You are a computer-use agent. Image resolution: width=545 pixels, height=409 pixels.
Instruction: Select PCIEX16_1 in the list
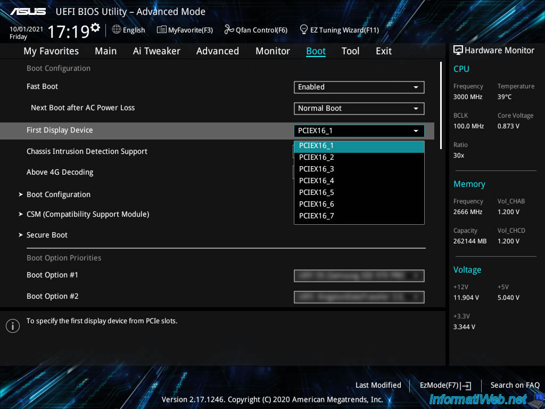coord(359,146)
